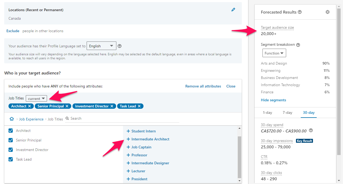
Task: Click the home icon in attribute breadcrumb
Action: click(x=11, y=119)
